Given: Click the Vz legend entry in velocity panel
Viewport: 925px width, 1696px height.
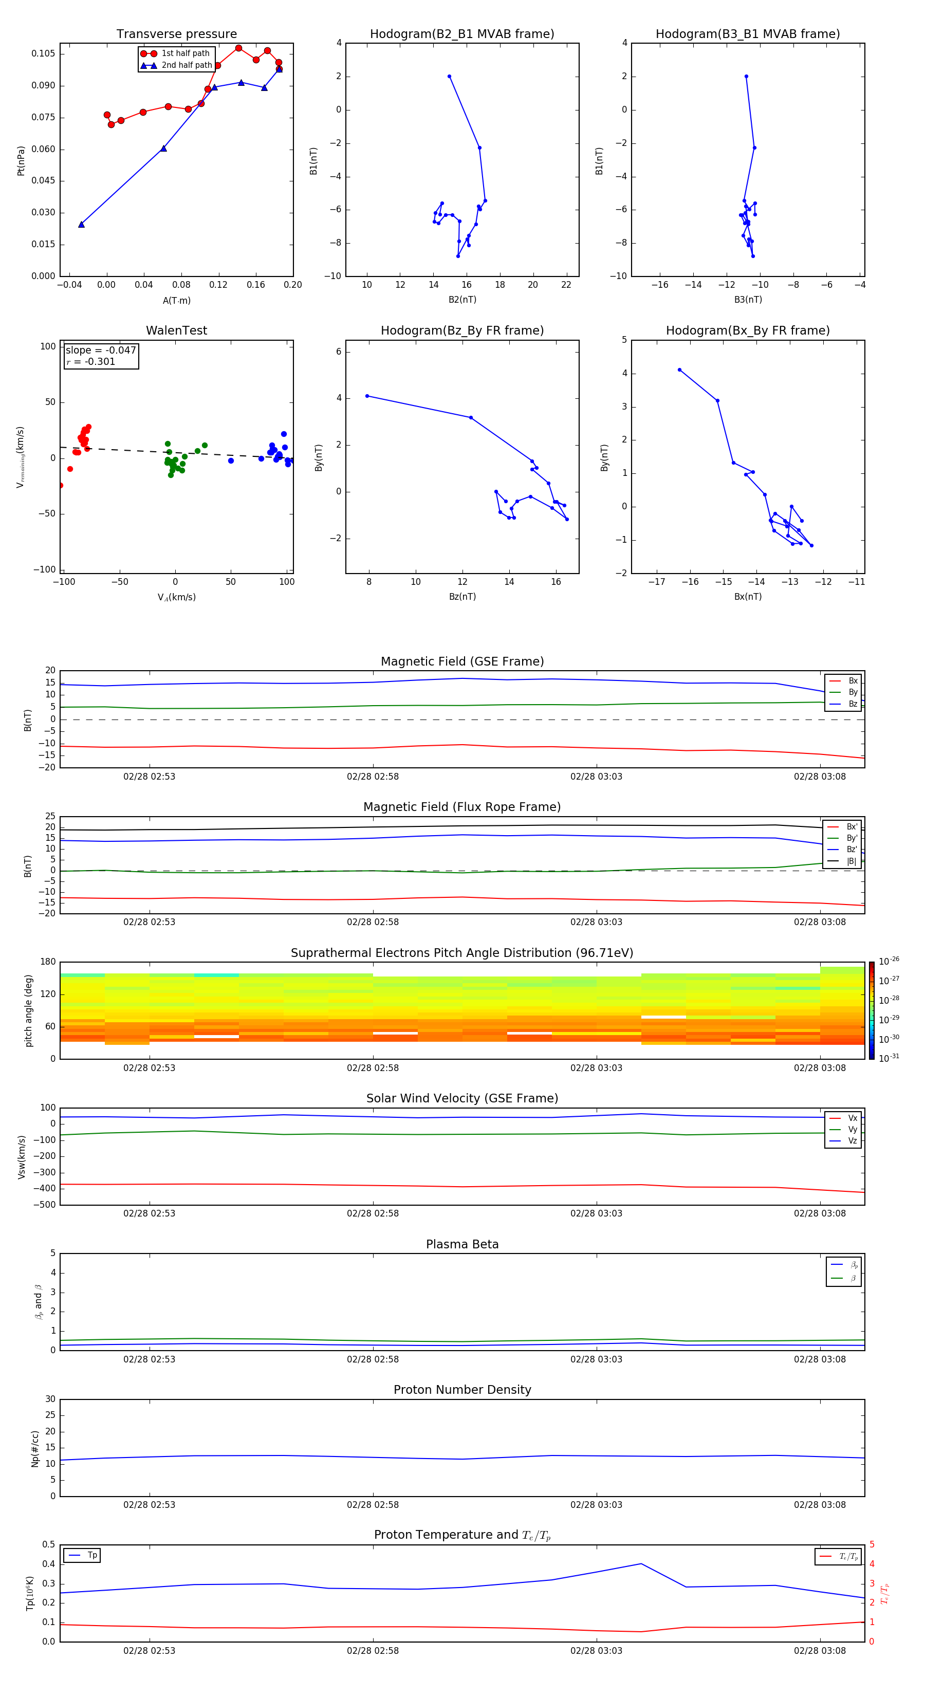Looking at the screenshot, I should click(x=843, y=1141).
